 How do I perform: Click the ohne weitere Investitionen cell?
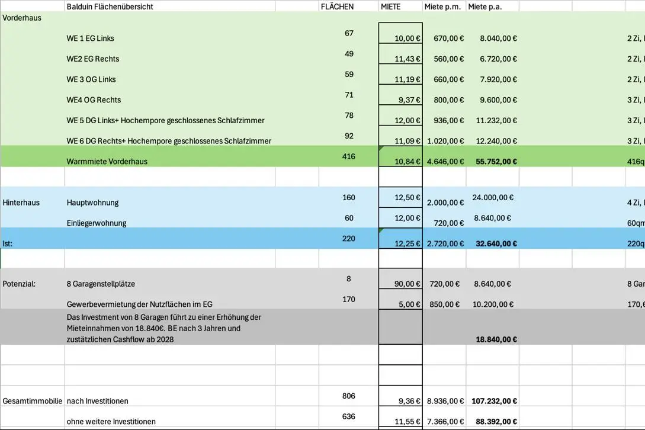click(x=111, y=421)
